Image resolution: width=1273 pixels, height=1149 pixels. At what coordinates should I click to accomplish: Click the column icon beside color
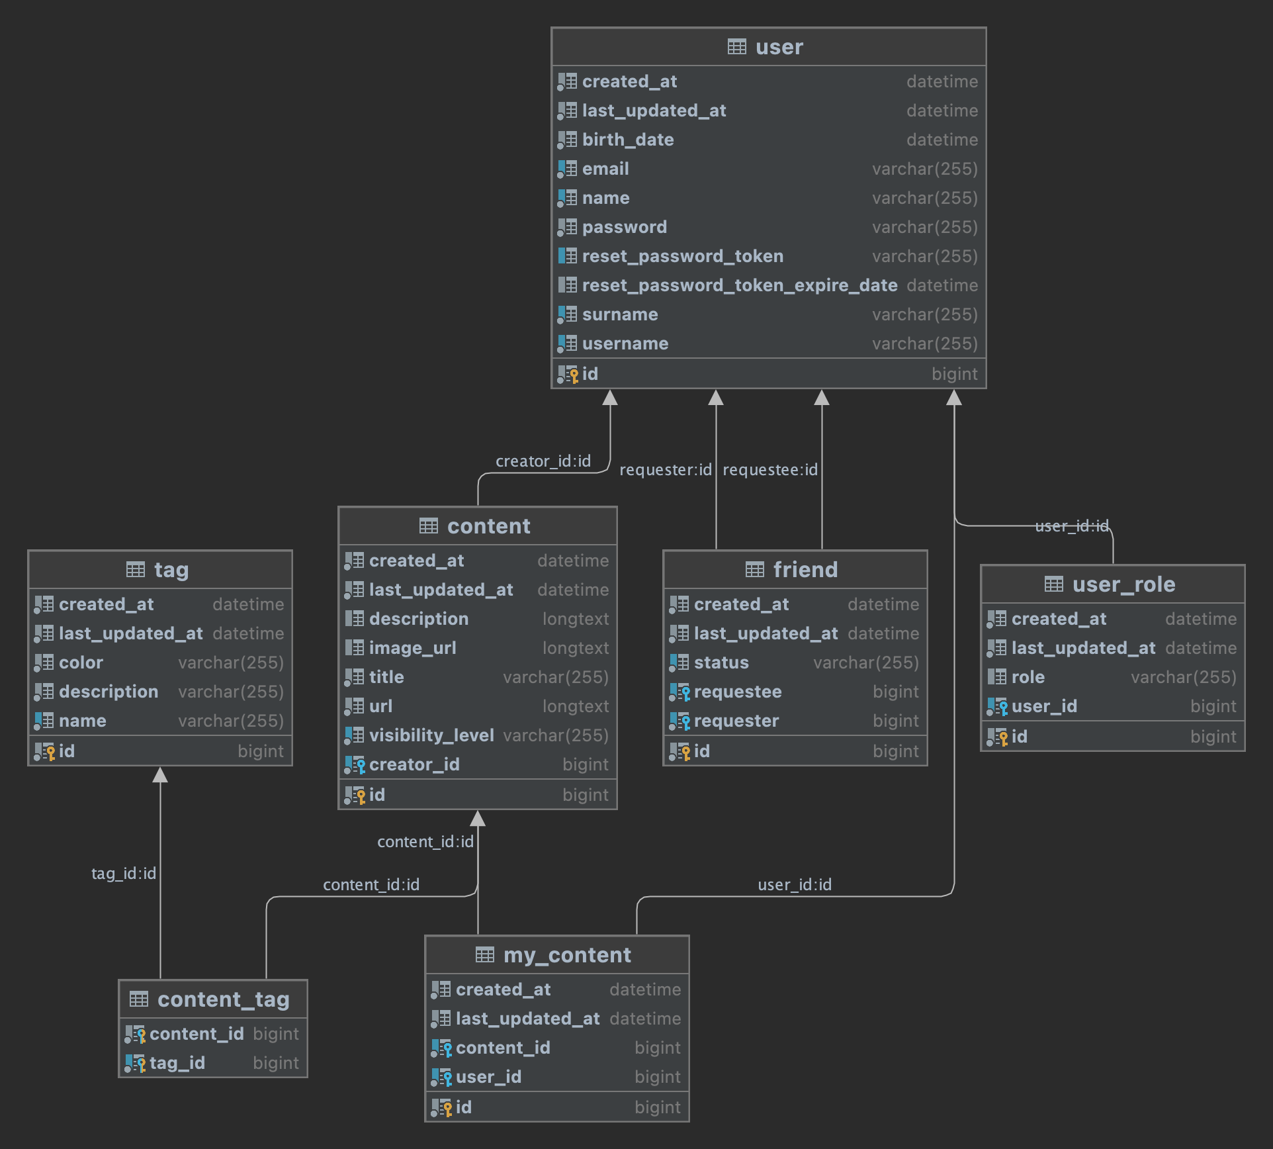coord(44,663)
